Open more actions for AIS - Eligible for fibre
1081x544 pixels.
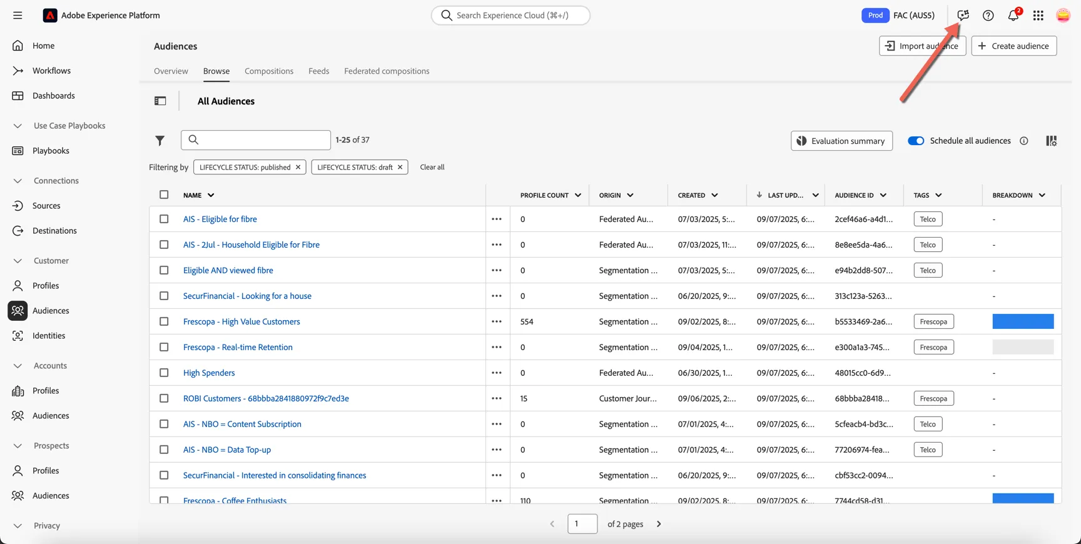pos(497,219)
